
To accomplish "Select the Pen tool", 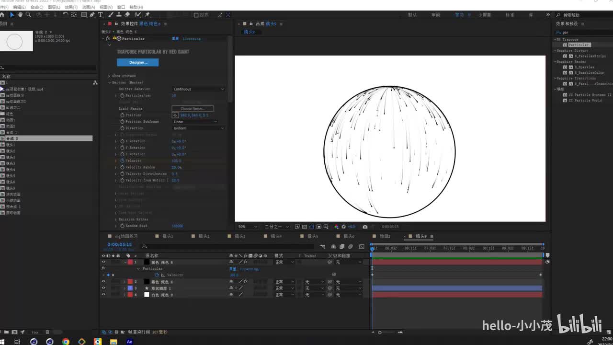I will pos(92,15).
